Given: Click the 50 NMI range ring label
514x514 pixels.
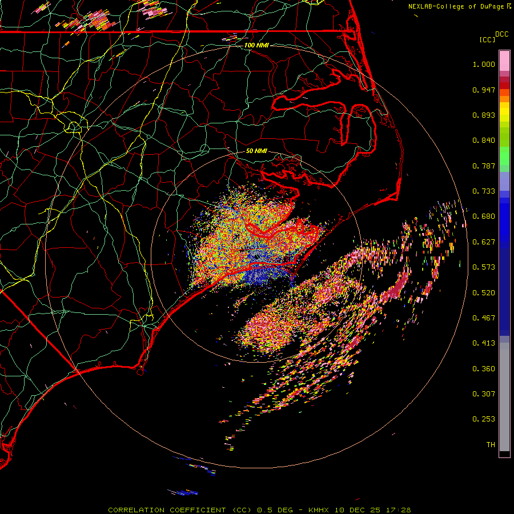Looking at the screenshot, I should click(256, 151).
